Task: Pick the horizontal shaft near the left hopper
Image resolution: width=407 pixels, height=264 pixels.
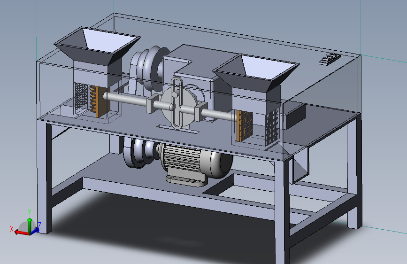Action: (125, 99)
